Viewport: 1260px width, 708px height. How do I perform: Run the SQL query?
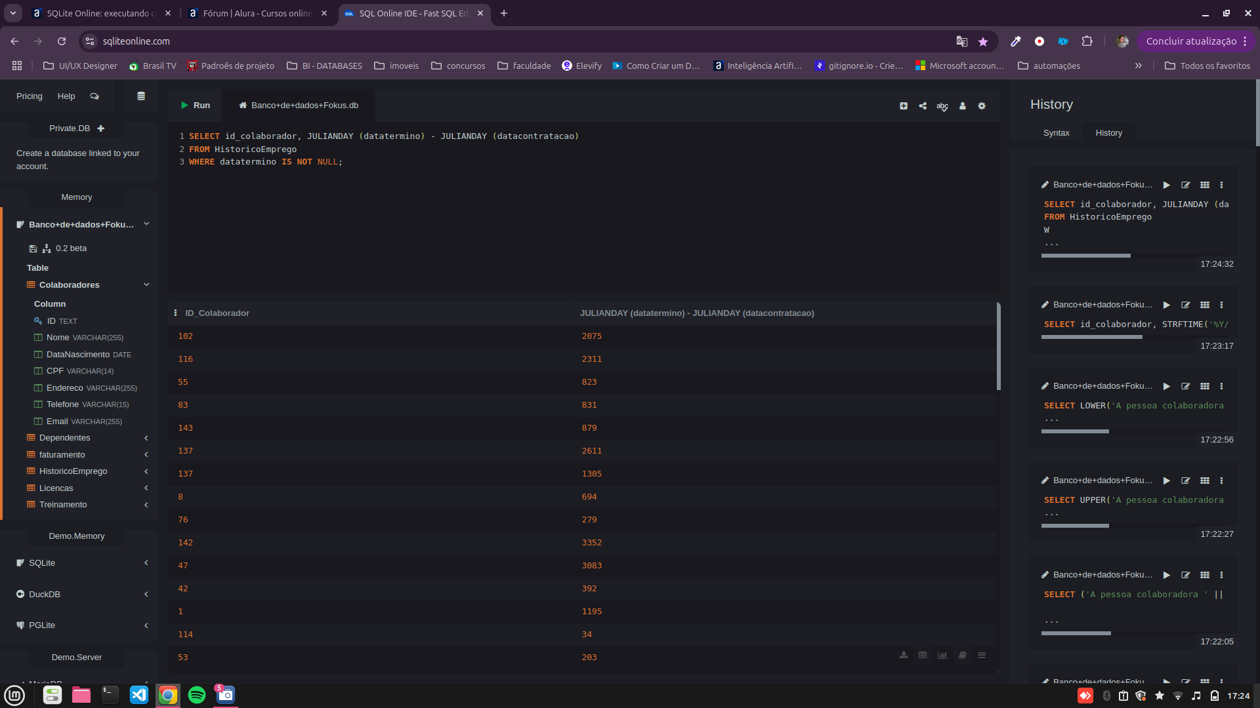click(196, 106)
